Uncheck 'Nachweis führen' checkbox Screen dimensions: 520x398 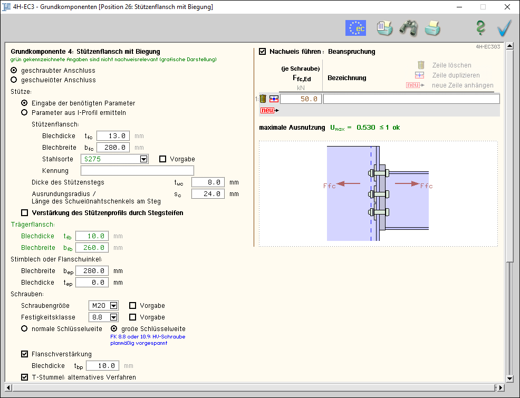pos(263,52)
